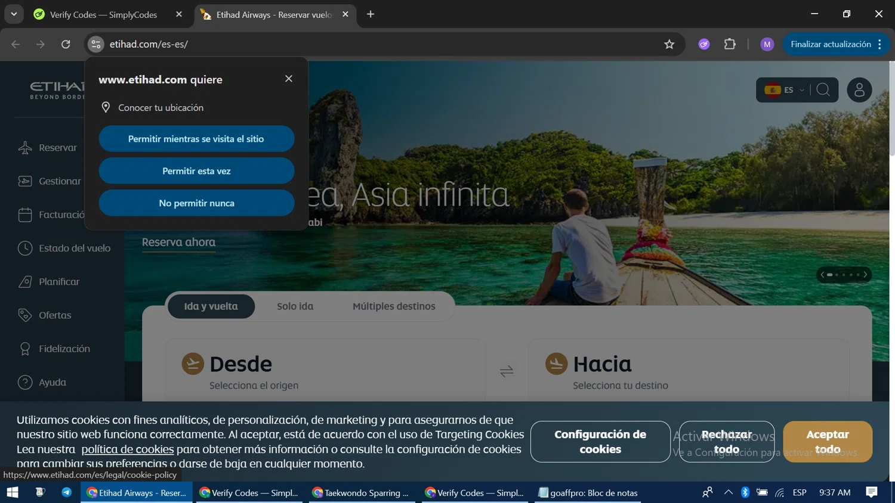Click Rechazar todo cookies button
Image resolution: width=895 pixels, height=503 pixels.
[x=727, y=442]
